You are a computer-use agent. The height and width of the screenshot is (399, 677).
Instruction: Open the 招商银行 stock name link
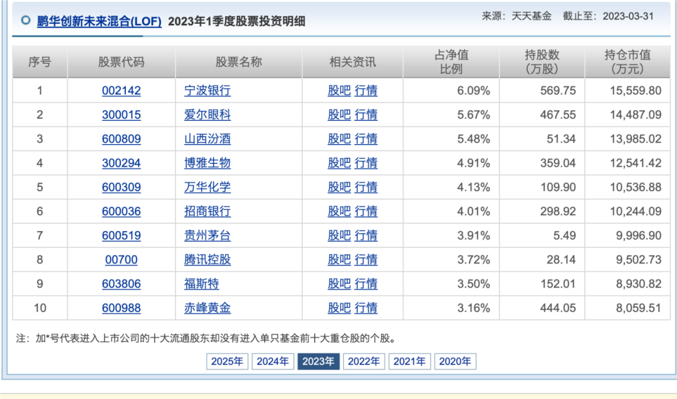[x=207, y=211]
